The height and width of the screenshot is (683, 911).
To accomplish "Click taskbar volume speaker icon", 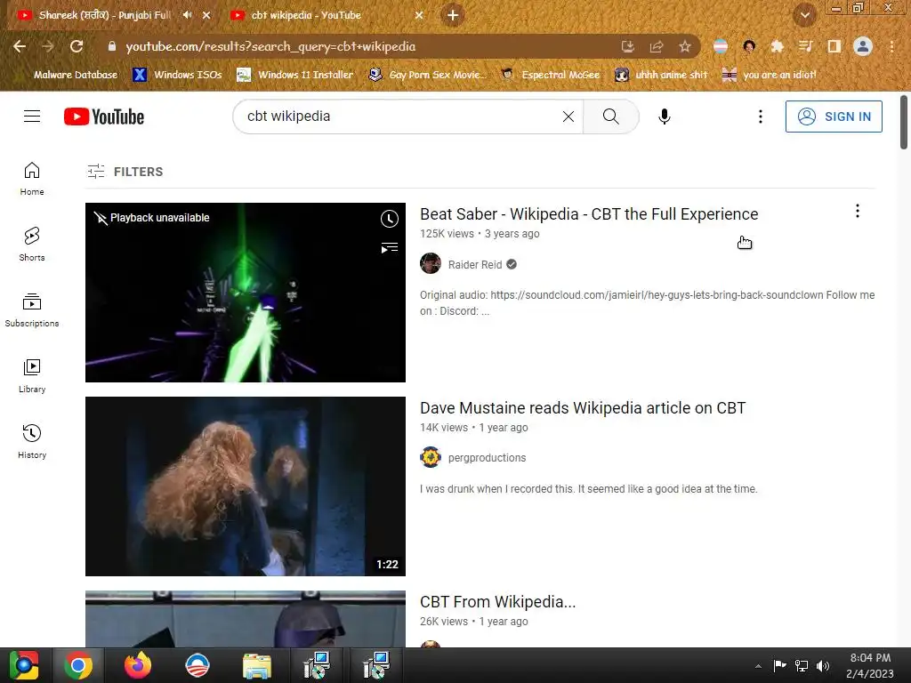I will [823, 665].
